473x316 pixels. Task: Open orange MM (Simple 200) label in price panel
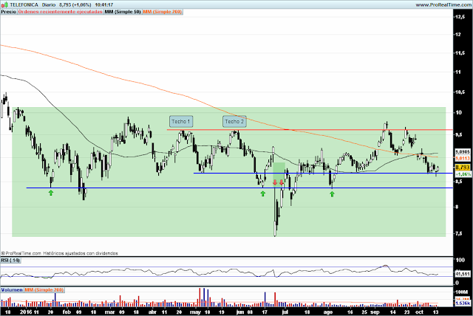pyautogui.click(x=163, y=12)
